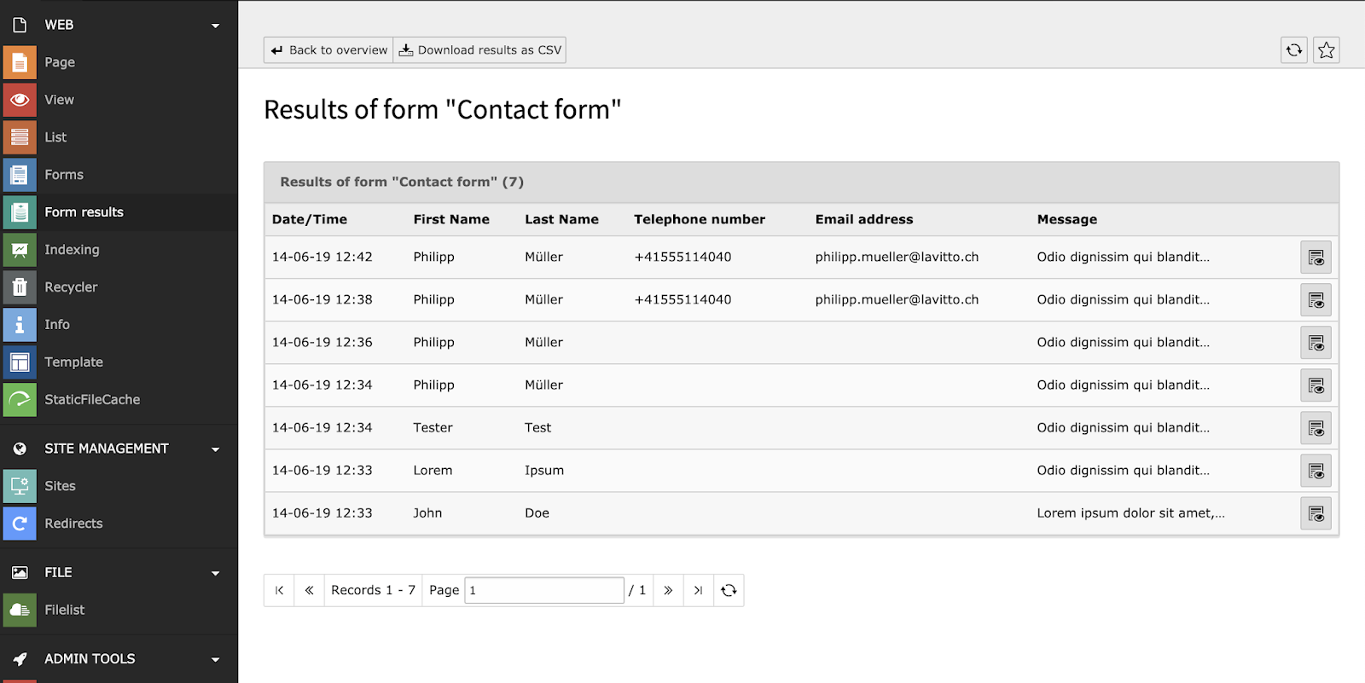Screen dimensions: 1365x683
Task: Click the date '14-06-19 12:36'
Action: pos(322,342)
